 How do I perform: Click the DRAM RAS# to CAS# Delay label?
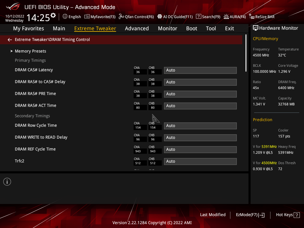40,82
